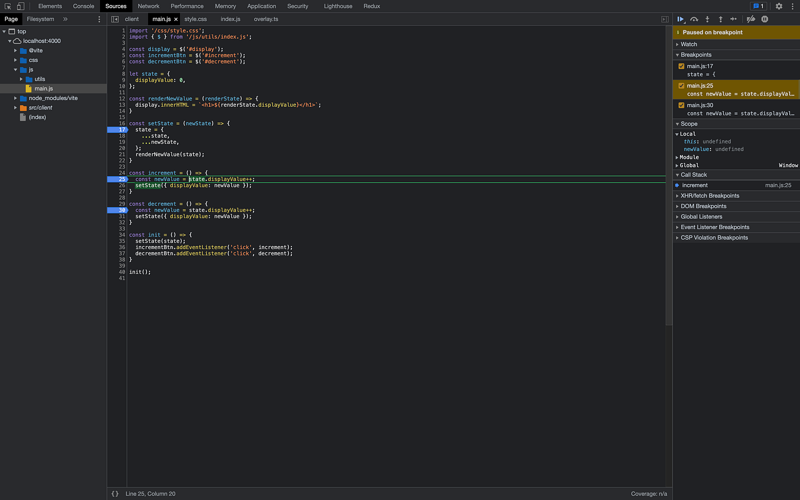This screenshot has width=800, height=500.
Task: Open the Network panel
Action: tap(149, 6)
